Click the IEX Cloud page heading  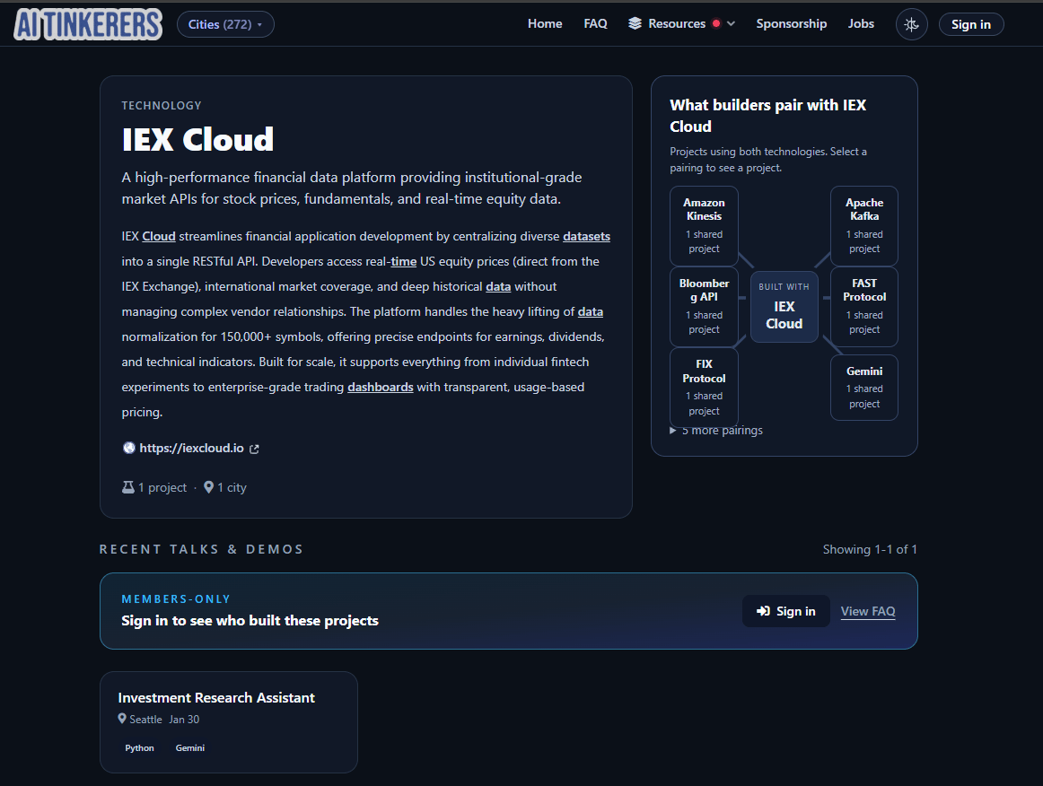click(x=197, y=140)
